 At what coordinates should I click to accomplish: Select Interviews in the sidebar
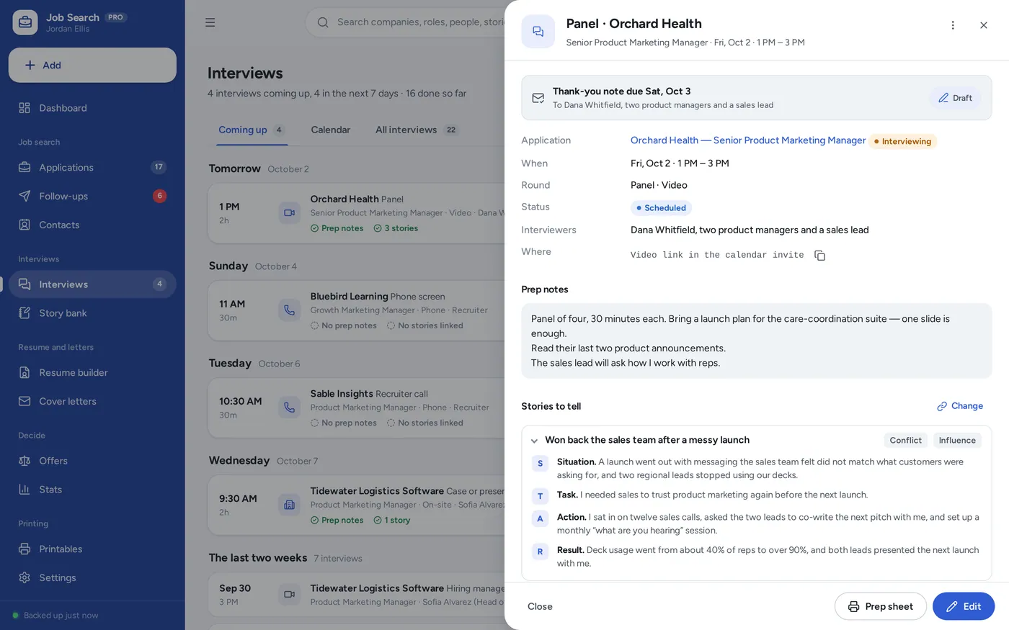[x=92, y=284]
